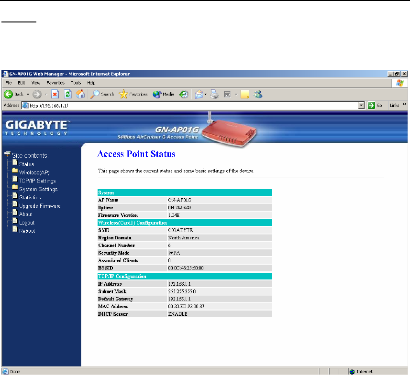Click the SSID value GIGABYTE
Image resolution: width=410 pixels, height=375 pixels.
coord(180,230)
